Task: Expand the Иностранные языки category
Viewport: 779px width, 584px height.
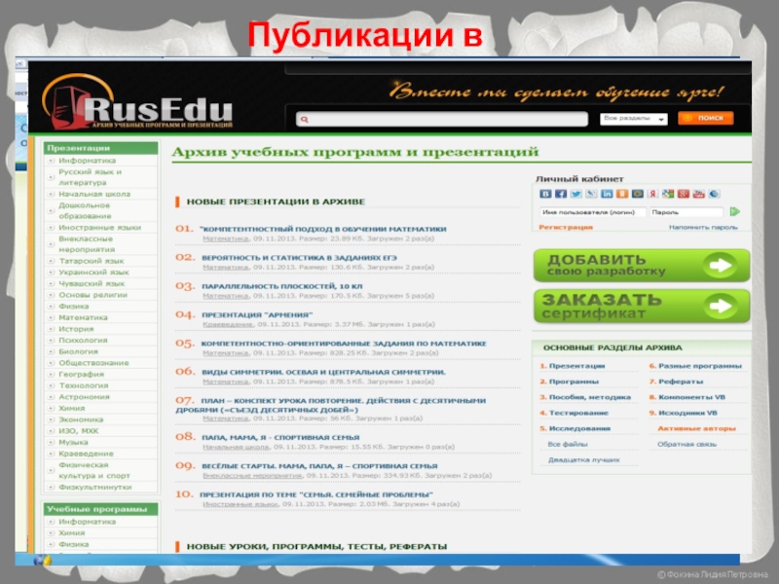Action: click(51, 228)
